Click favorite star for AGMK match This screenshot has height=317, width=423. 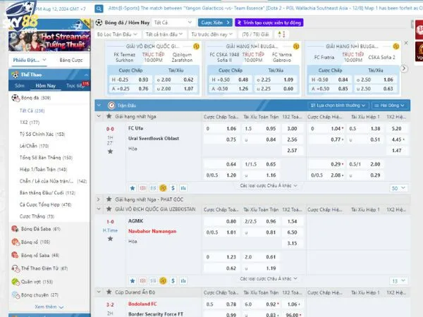coord(110,239)
